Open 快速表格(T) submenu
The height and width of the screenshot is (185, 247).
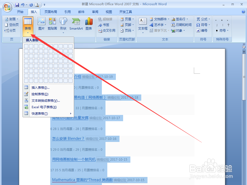coord(48,113)
